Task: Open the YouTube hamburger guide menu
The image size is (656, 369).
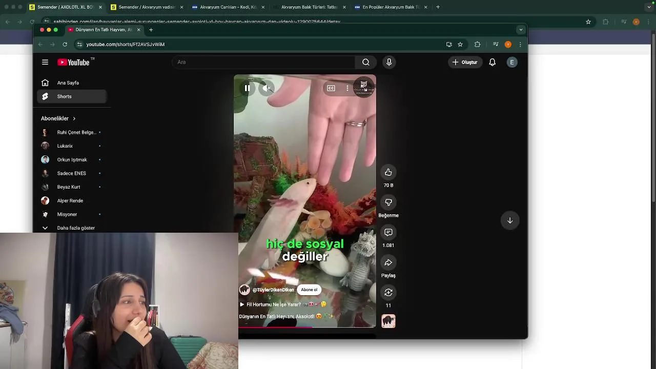Action: [45, 62]
